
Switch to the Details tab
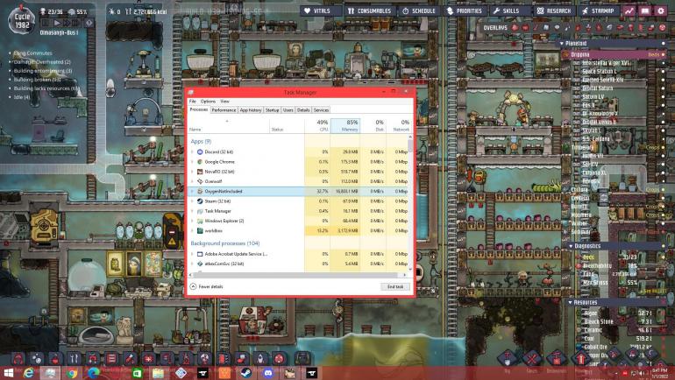pyautogui.click(x=303, y=110)
